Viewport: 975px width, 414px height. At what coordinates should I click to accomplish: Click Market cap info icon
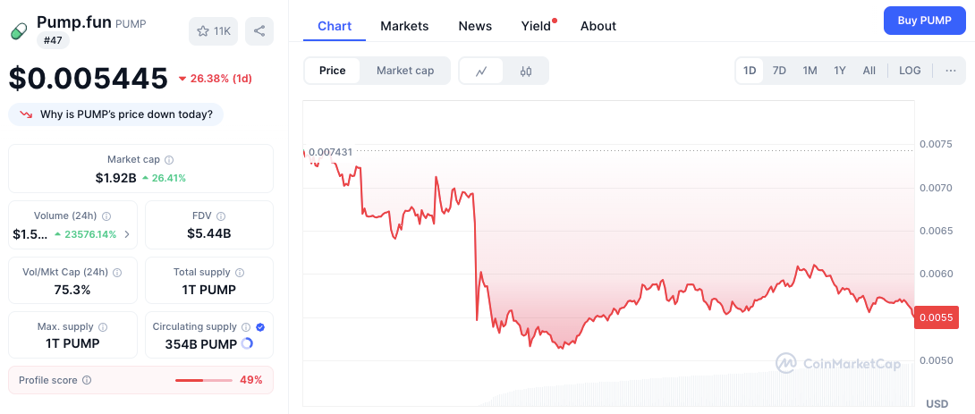[169, 160]
